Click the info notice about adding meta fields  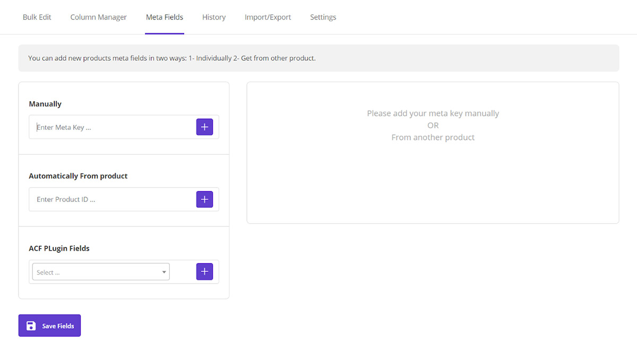[318, 58]
